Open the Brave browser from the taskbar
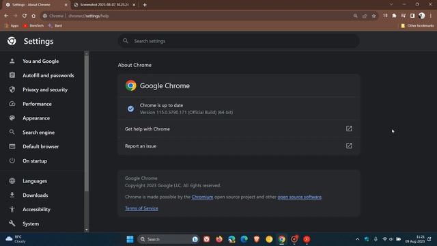This screenshot has width=437, height=246. (x=257, y=239)
